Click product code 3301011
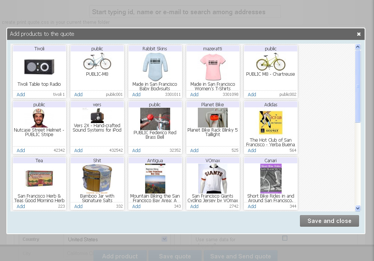Image resolution: width=374 pixels, height=261 pixels. [173, 94]
